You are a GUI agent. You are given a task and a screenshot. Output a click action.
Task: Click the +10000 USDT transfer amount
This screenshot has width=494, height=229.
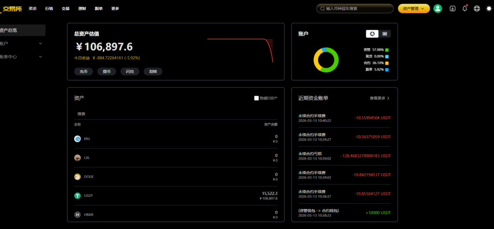pos(378,213)
